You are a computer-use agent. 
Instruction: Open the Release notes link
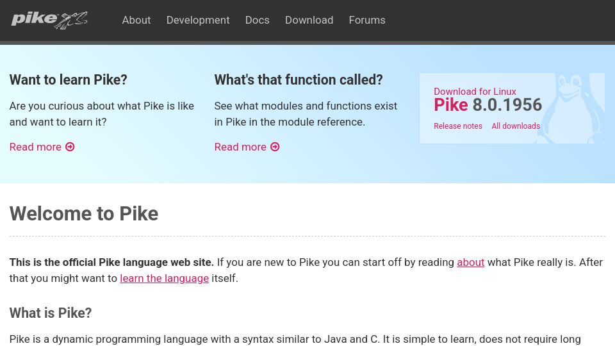coord(457,126)
